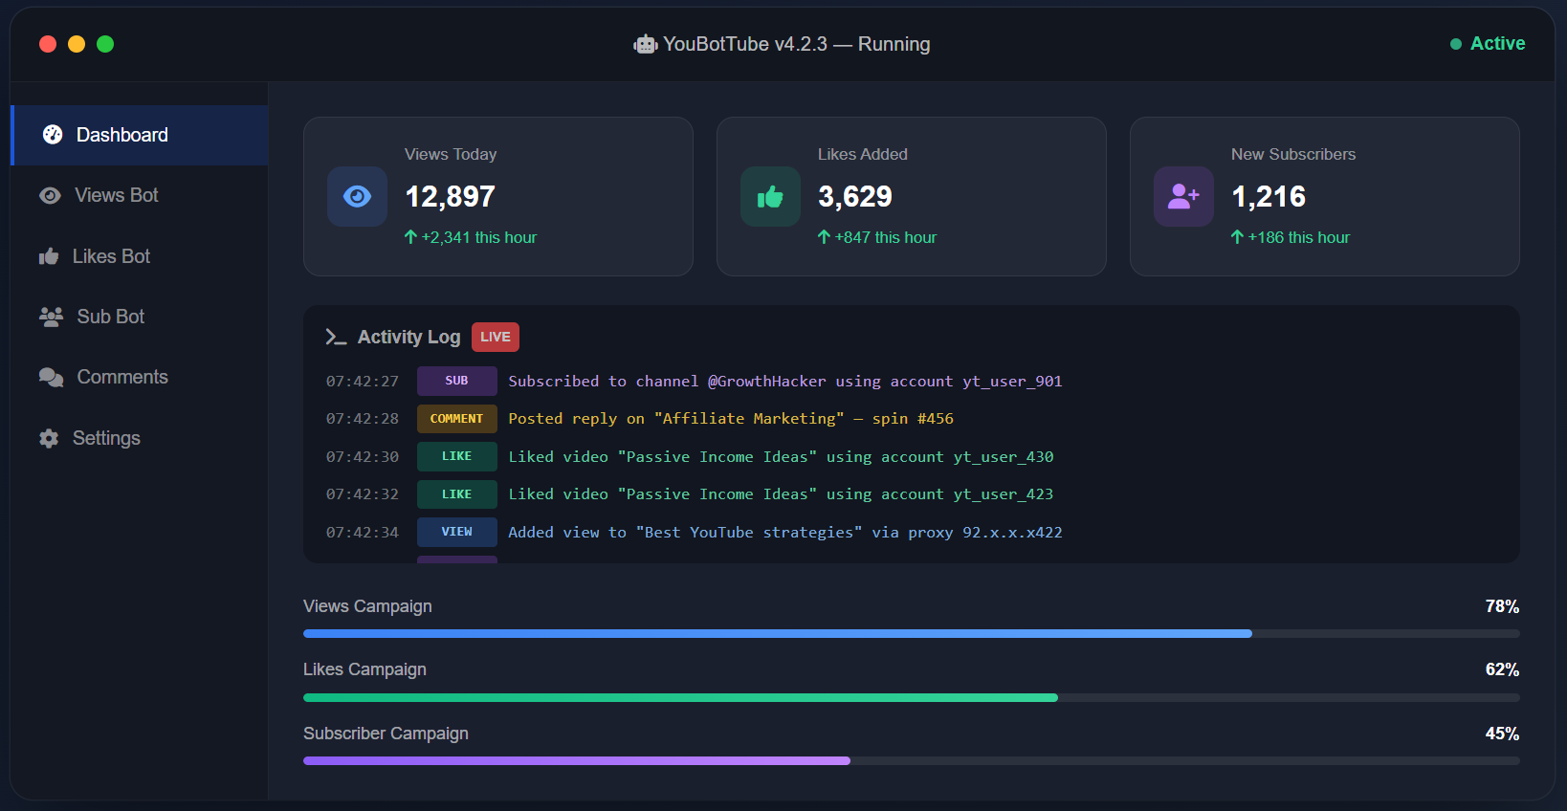
Task: Click the Subscriber Campaign progress bar
Action: tap(912, 761)
